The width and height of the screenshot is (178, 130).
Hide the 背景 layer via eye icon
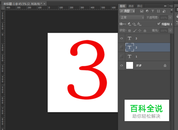pyautogui.click(x=121, y=66)
